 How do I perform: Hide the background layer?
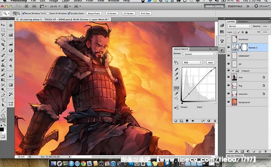228,102
